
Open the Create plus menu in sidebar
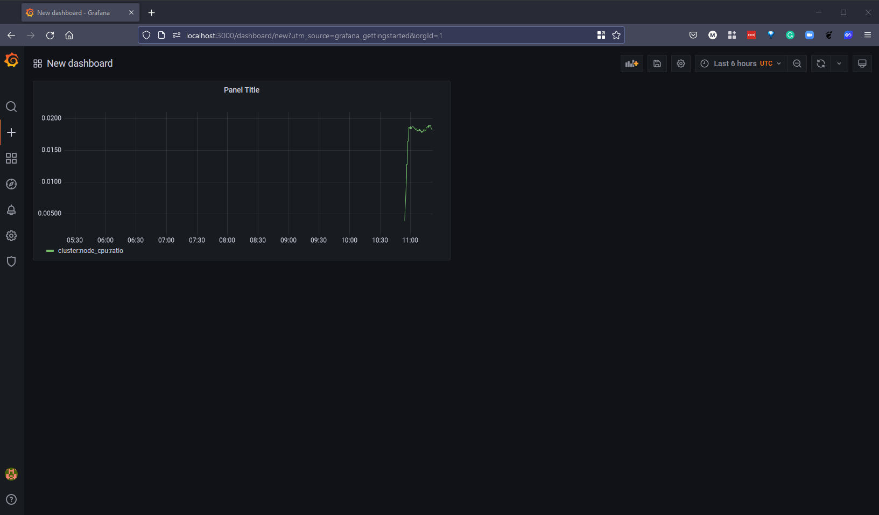click(x=11, y=132)
